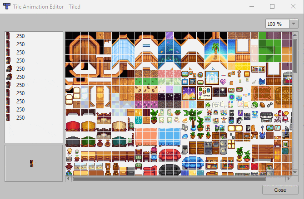This screenshot has height=199, width=304.
Task: Pick the table lamp tile
Action: [x=70, y=151]
